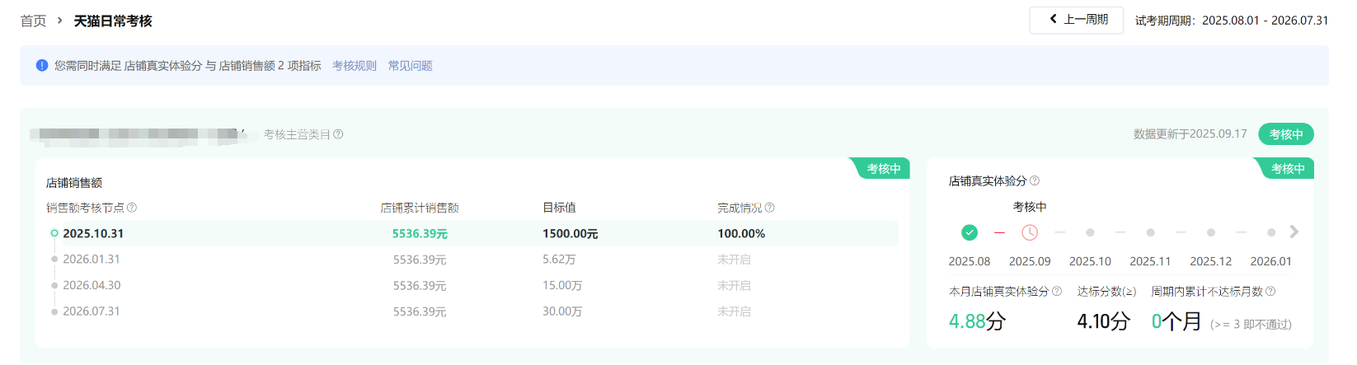Click help icon beside 销售额考核节点
The width and height of the screenshot is (1357, 365).
click(132, 208)
